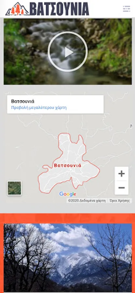Click Βατσουνιά title in map info card
Viewport: 135px width, 293px height.
click(22, 101)
